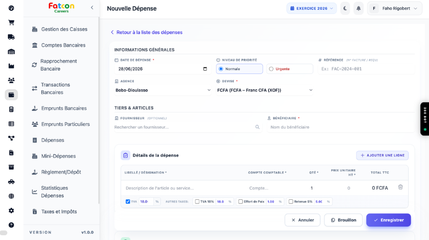The height and width of the screenshot is (240, 429).
Task: Enable the Retenue 5% checkbox
Action: pyautogui.click(x=291, y=201)
